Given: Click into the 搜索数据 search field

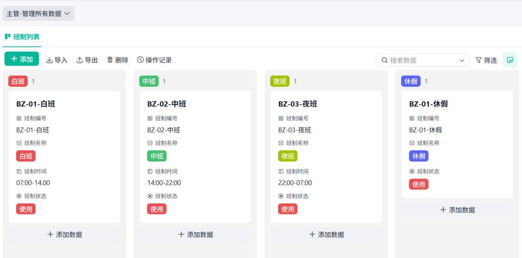Looking at the screenshot, I should [422, 60].
